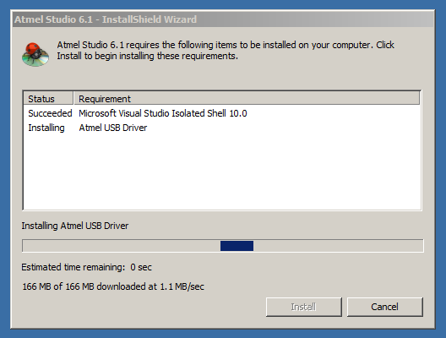The image size is (446, 338).
Task: Click the empty right part of progress bar
Action: (x=338, y=246)
